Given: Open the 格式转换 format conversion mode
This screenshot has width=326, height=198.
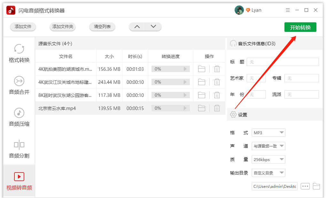Looking at the screenshot, I should (19, 53).
